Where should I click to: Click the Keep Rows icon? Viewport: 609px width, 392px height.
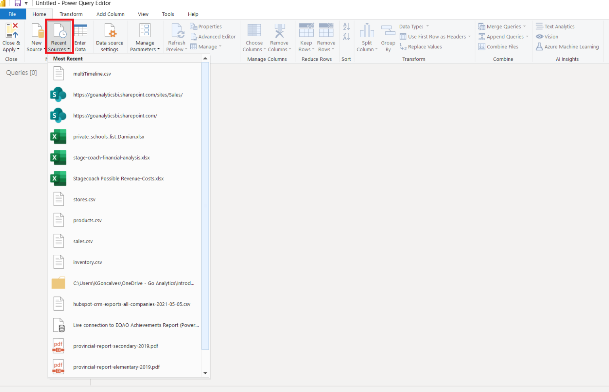point(306,30)
